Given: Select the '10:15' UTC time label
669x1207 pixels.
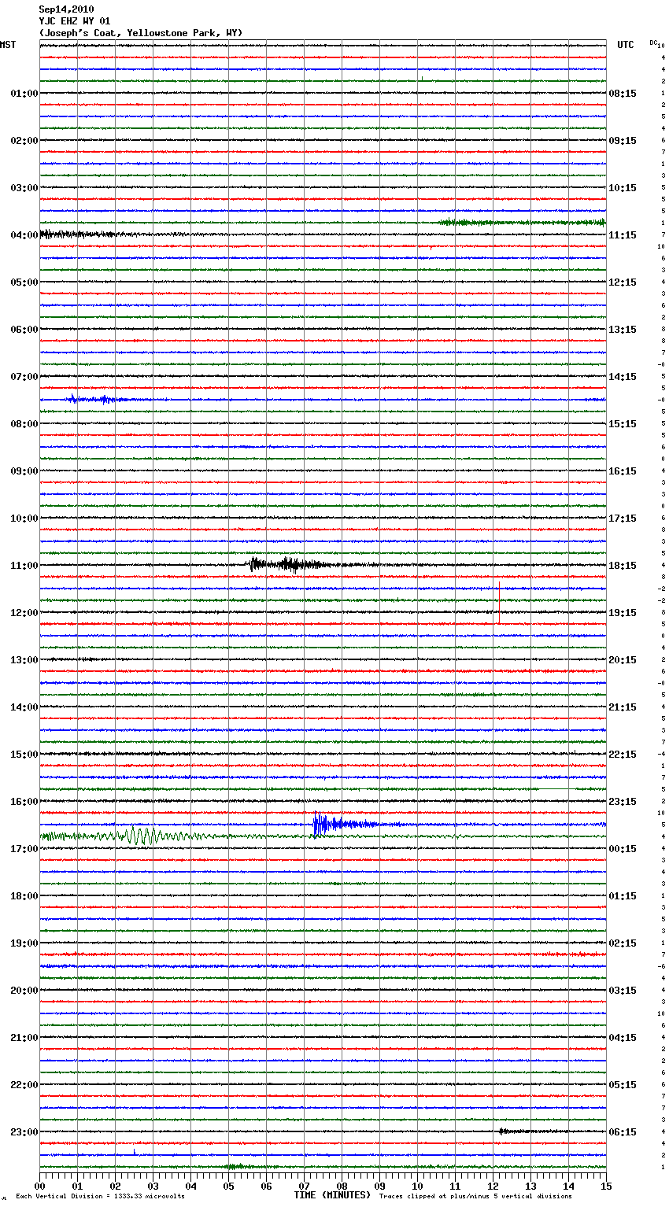Looking at the screenshot, I should tap(623, 188).
